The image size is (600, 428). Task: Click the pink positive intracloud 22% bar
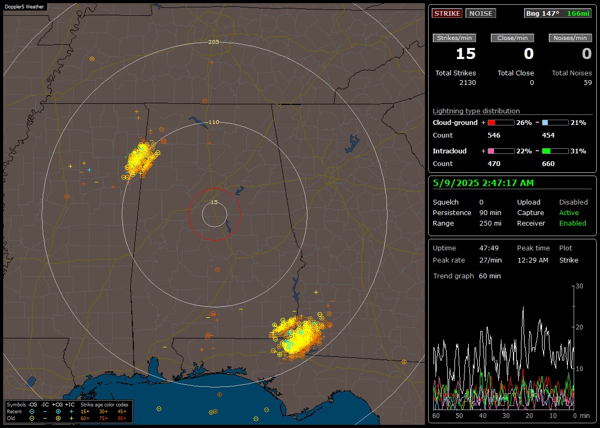(x=501, y=151)
